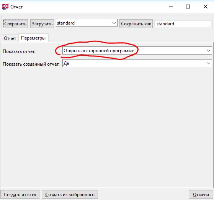Viewport: 214px width, 200px height.
Task: Click the Создать из выбранного button
Action: click(70, 195)
